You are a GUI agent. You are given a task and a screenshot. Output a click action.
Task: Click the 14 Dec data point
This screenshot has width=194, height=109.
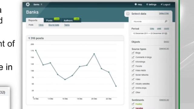50,63
